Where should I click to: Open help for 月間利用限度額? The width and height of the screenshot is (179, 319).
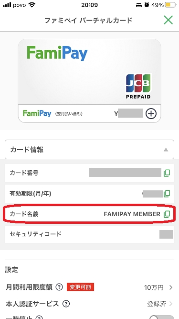click(59, 287)
